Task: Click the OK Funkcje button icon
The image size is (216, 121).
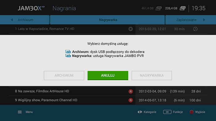Action: coord(167,112)
